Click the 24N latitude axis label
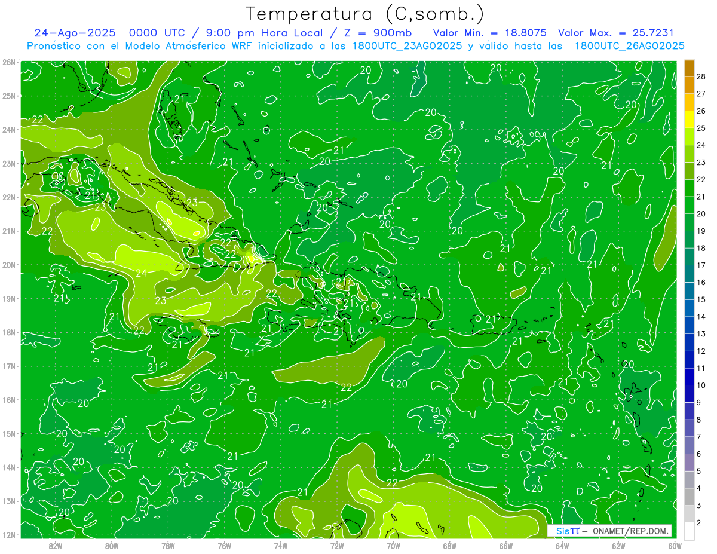717x554 pixels. click(8, 130)
